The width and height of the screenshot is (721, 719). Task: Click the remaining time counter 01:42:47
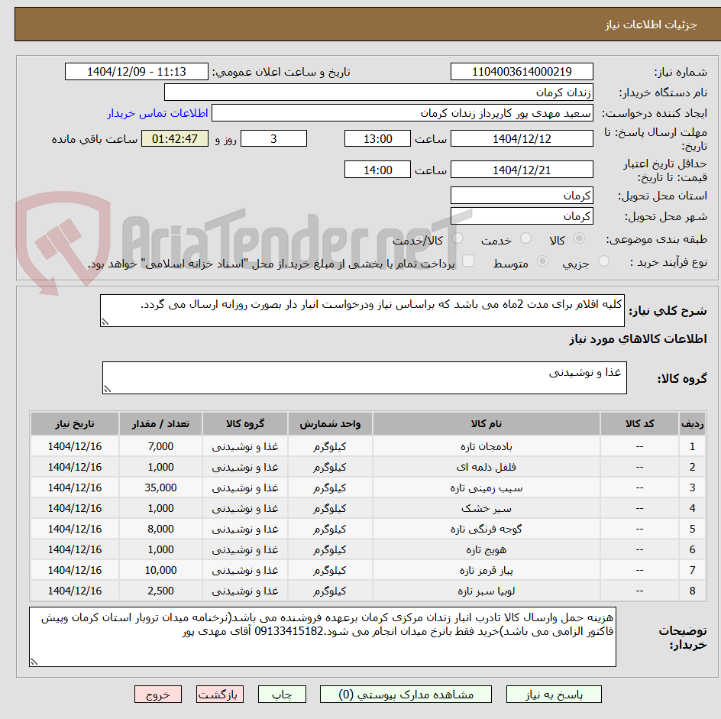tap(175, 138)
